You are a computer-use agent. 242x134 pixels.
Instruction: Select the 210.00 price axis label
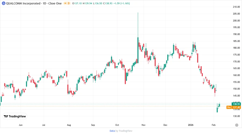tap(236, 7)
